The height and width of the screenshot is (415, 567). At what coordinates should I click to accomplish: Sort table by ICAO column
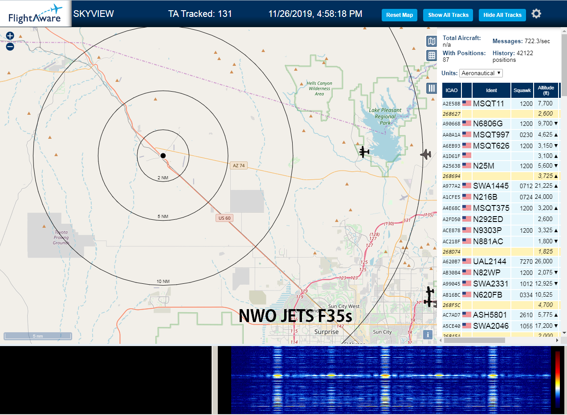(x=452, y=90)
